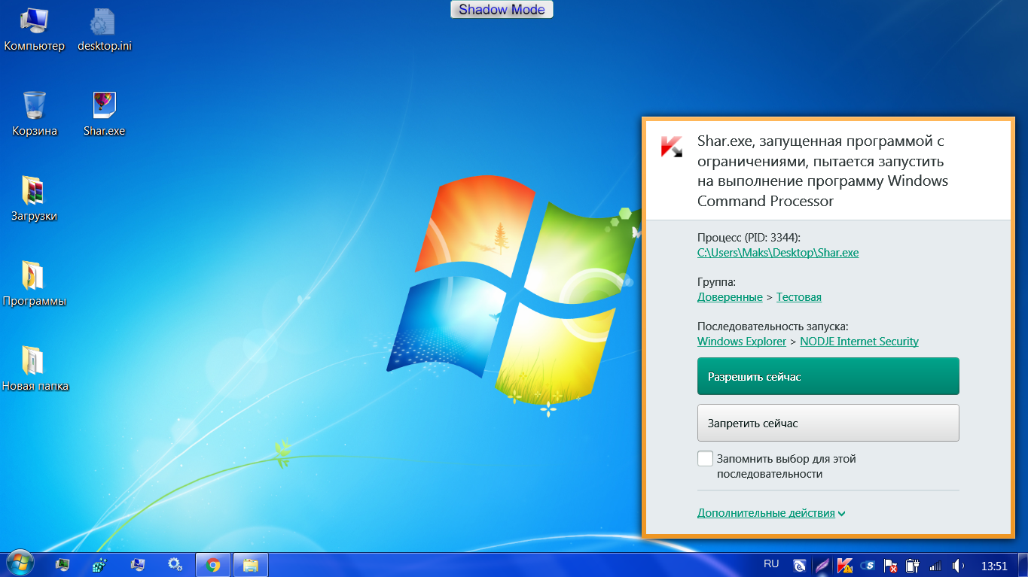Click the Разрешить сейчас button

828,376
